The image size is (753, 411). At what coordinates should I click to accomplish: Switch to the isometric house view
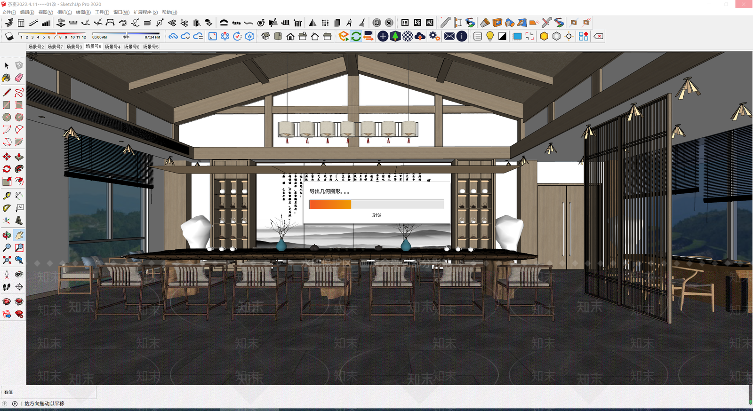(x=266, y=36)
